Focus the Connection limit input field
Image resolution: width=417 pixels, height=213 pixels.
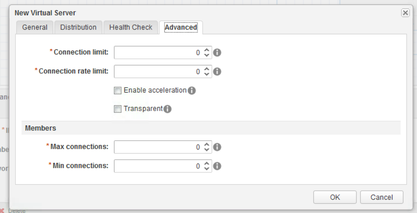pyautogui.click(x=159, y=53)
